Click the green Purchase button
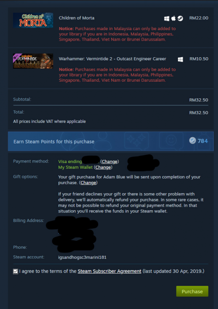The height and width of the screenshot is (309, 218). coord(192,291)
